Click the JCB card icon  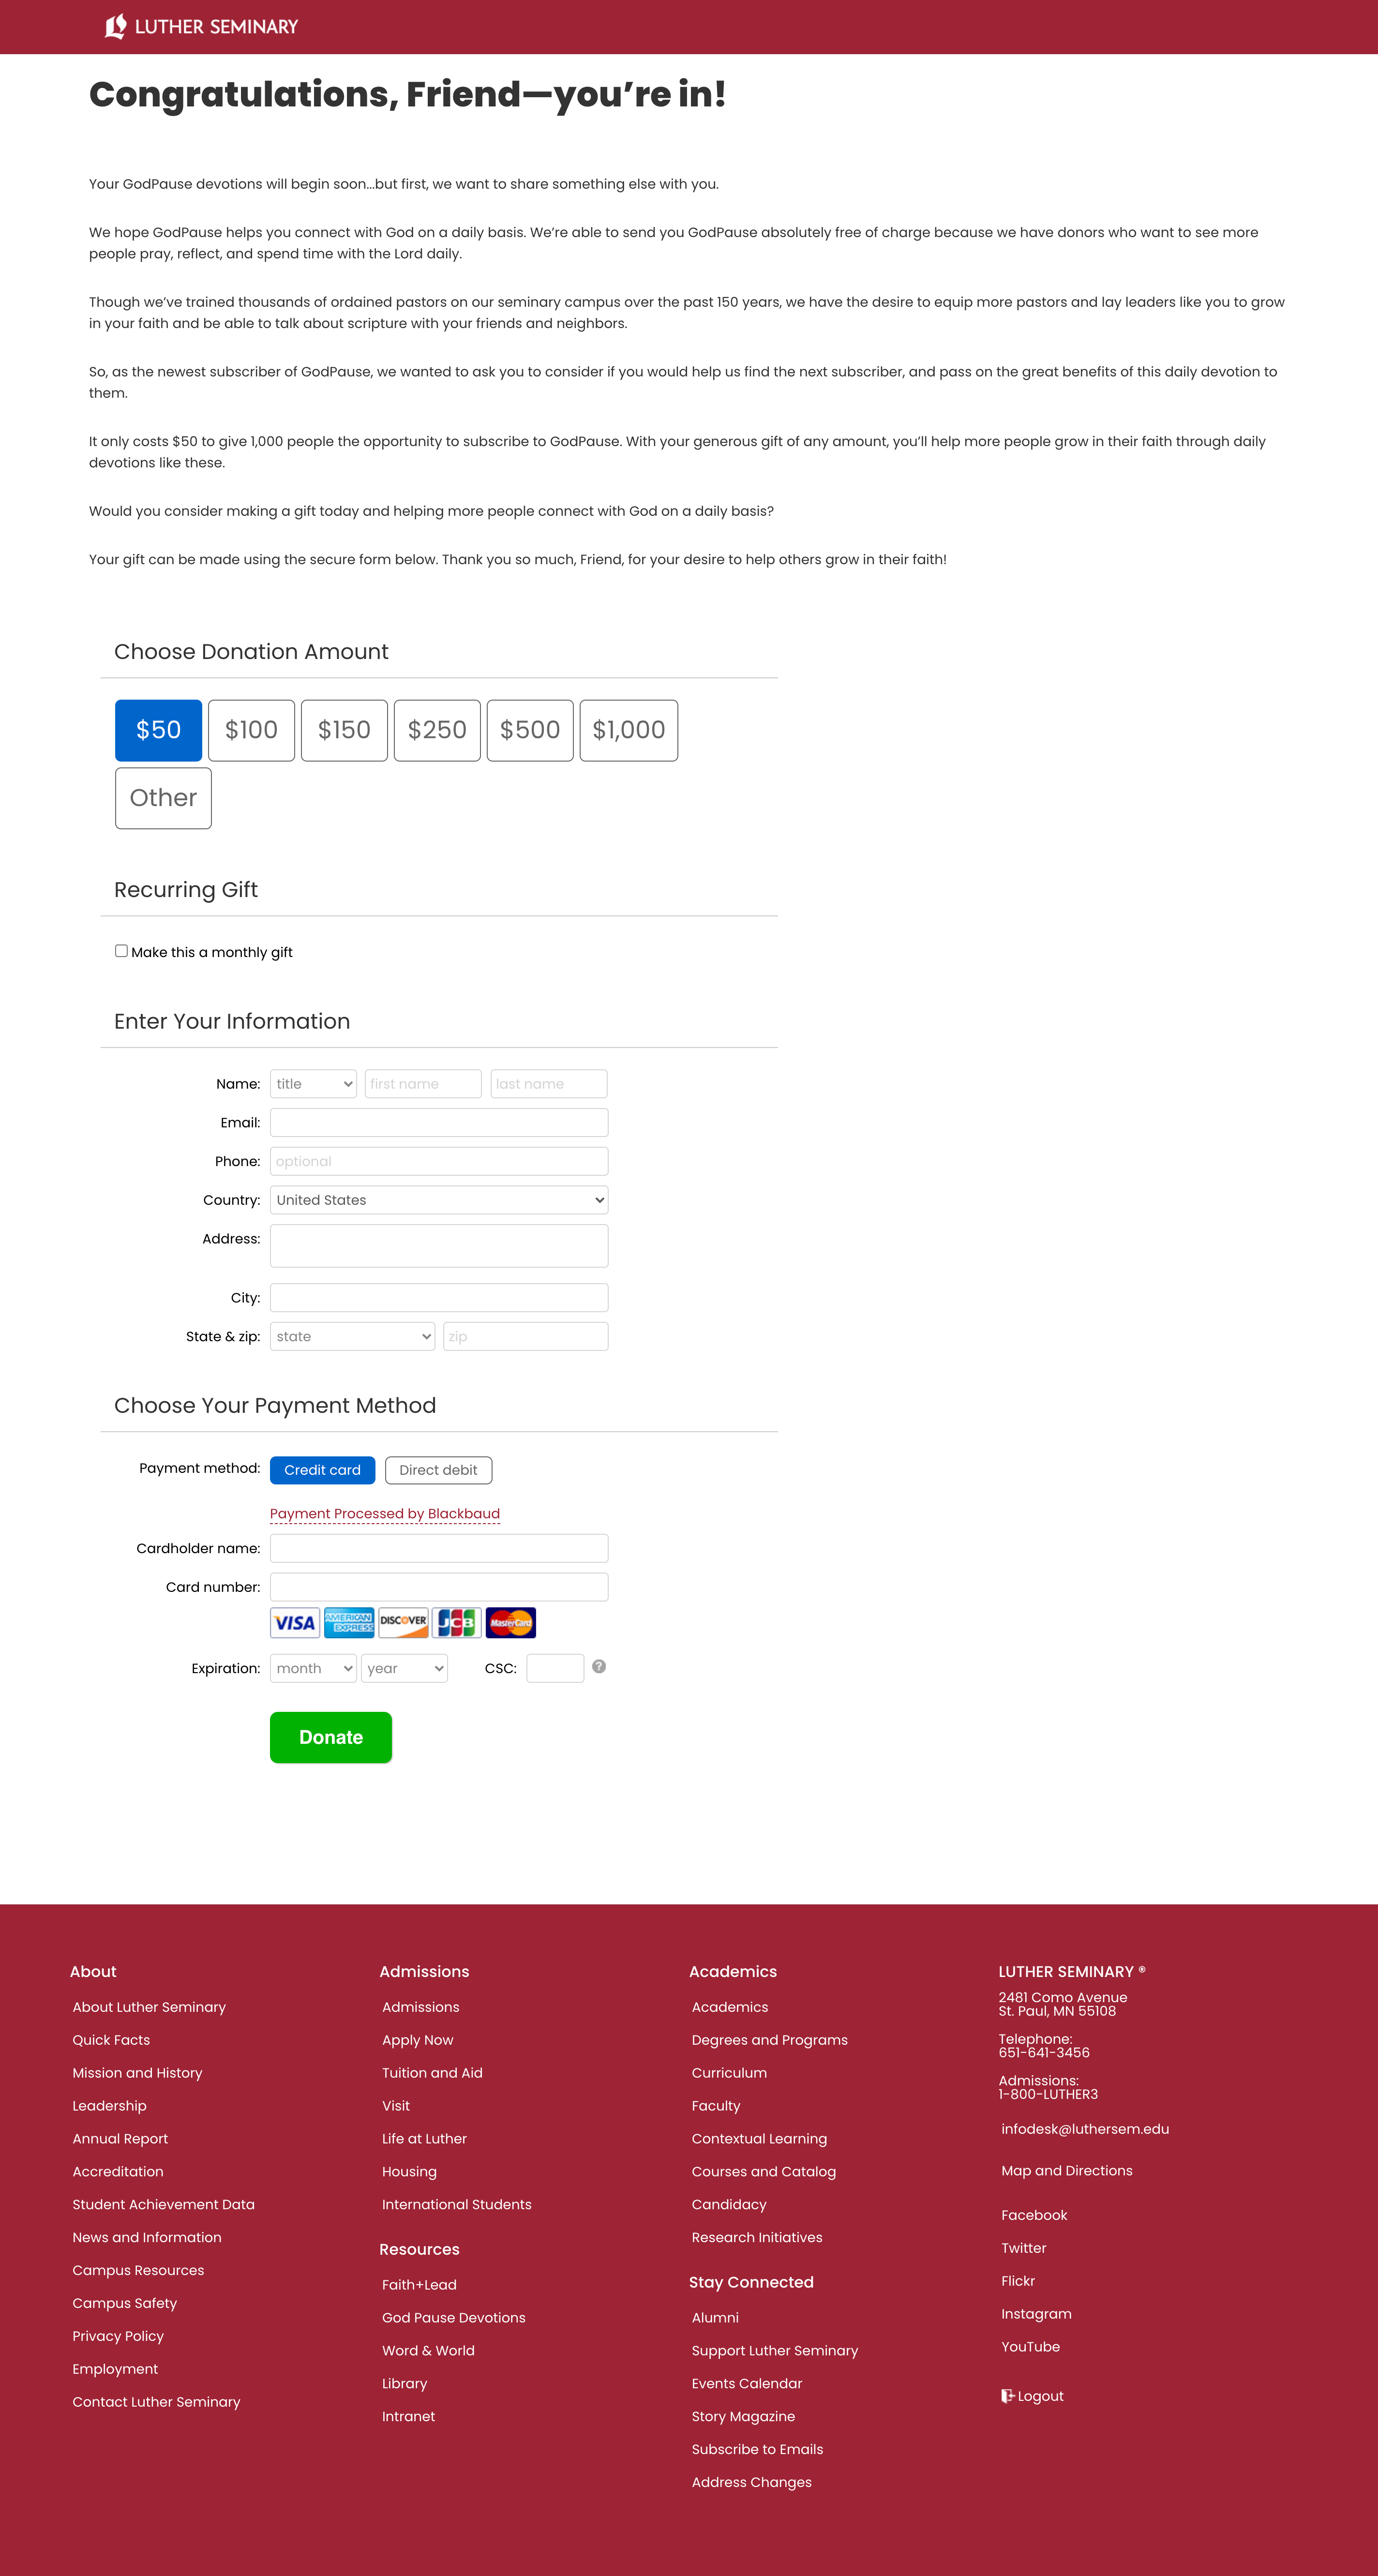(457, 1622)
